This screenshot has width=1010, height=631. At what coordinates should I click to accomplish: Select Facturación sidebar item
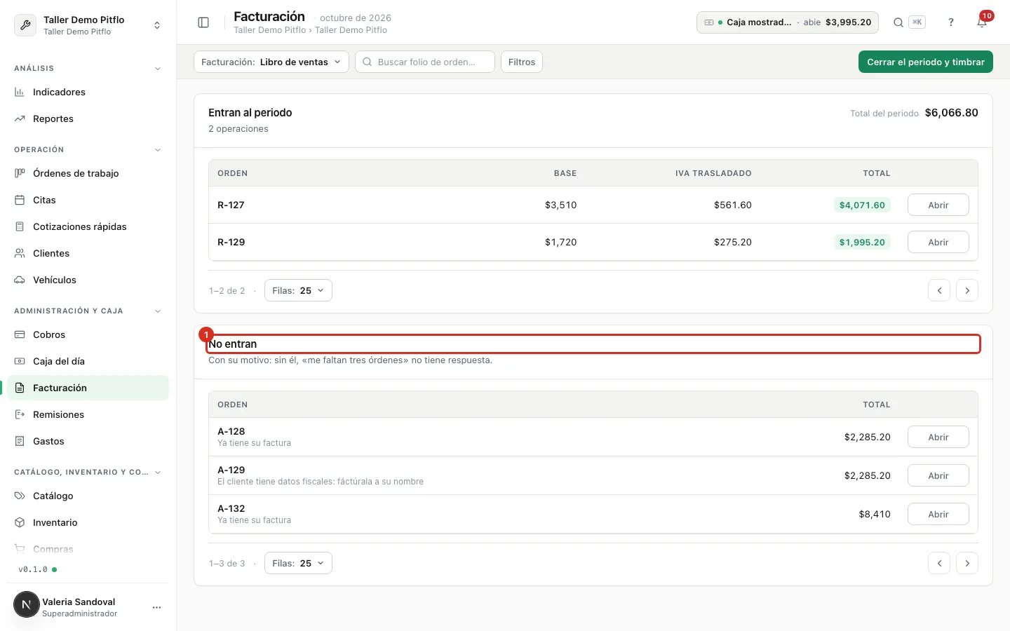click(88, 388)
